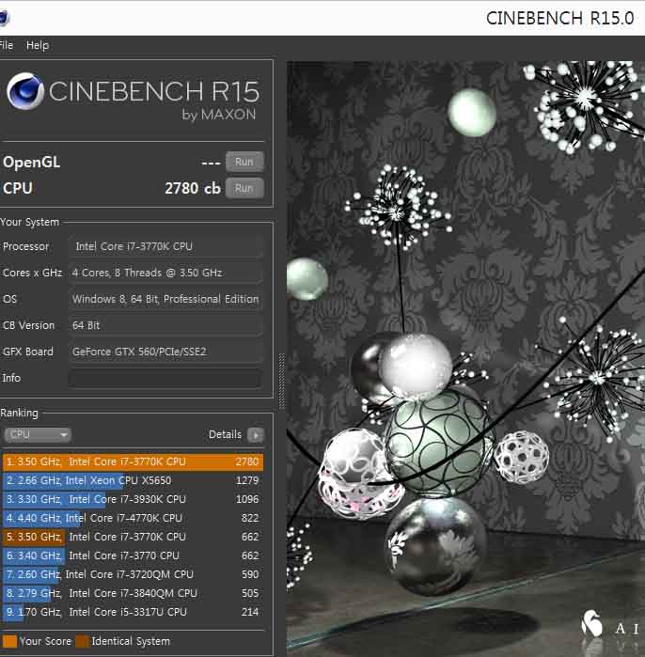Click the Your Score orange legend swatch
Viewport: 645px width, 657px height.
point(9,641)
